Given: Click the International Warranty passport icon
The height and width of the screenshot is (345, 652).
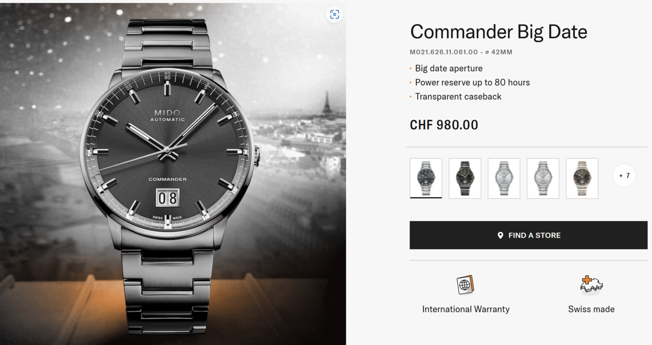Looking at the screenshot, I should 466,284.
